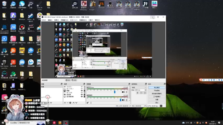Pop out the Controls dock

[x=164, y=84]
